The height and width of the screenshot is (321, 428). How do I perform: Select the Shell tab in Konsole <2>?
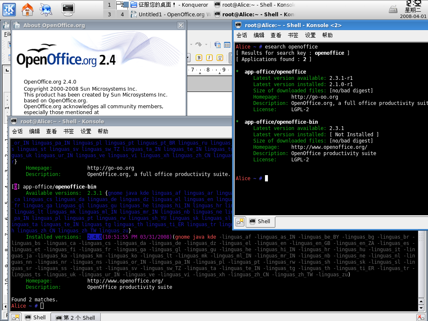click(260, 222)
